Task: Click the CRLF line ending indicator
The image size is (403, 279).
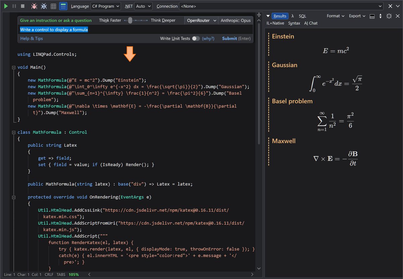Action: coord(49,275)
